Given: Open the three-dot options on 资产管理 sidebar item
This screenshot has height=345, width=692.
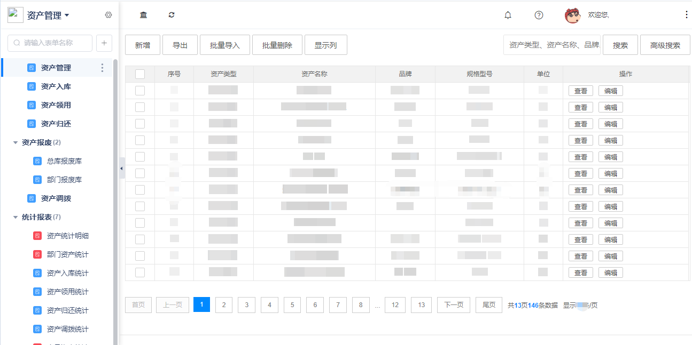Looking at the screenshot, I should pos(102,68).
